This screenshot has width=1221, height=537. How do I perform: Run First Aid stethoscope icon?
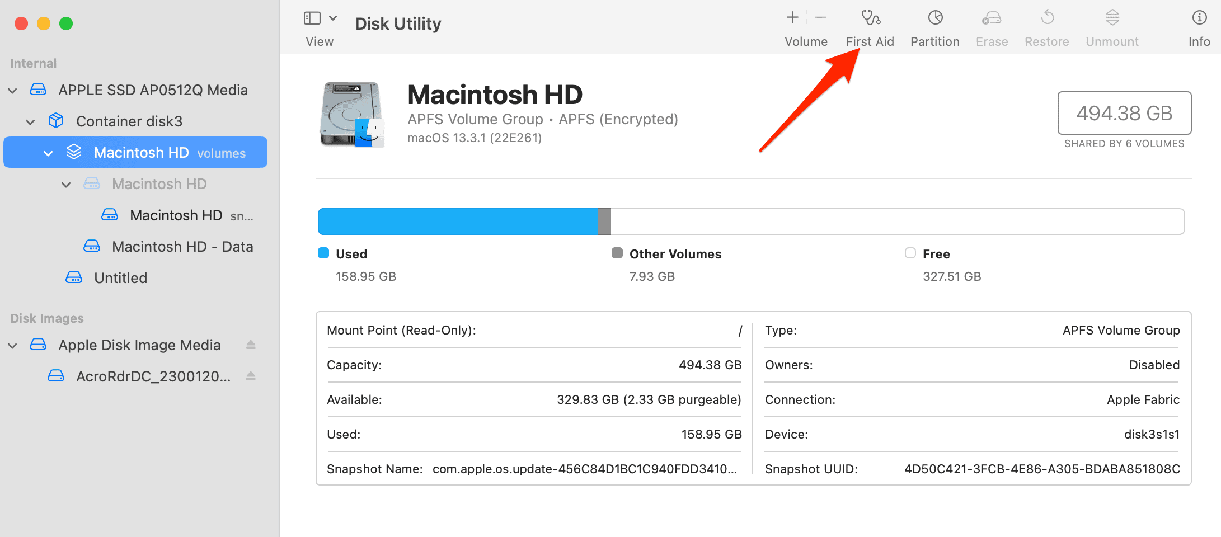(870, 18)
